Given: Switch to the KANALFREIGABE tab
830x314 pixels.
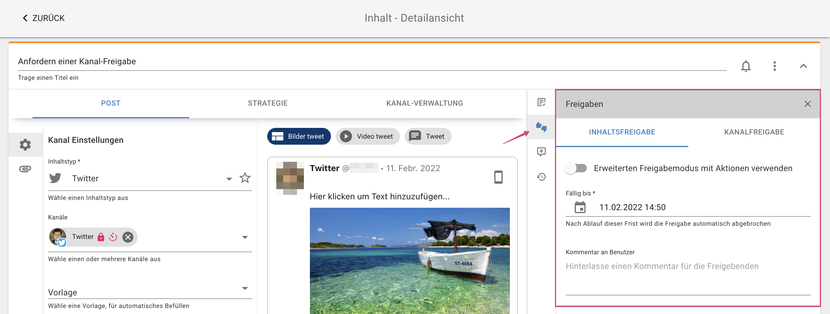Looking at the screenshot, I should [754, 132].
